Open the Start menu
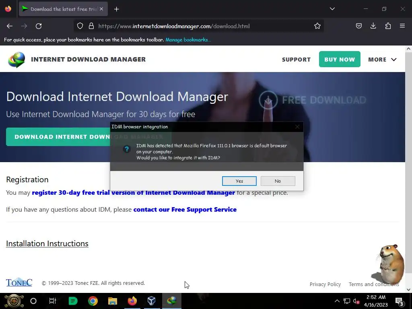Screen dimensions: 412x309 pyautogui.click(x=14, y=301)
